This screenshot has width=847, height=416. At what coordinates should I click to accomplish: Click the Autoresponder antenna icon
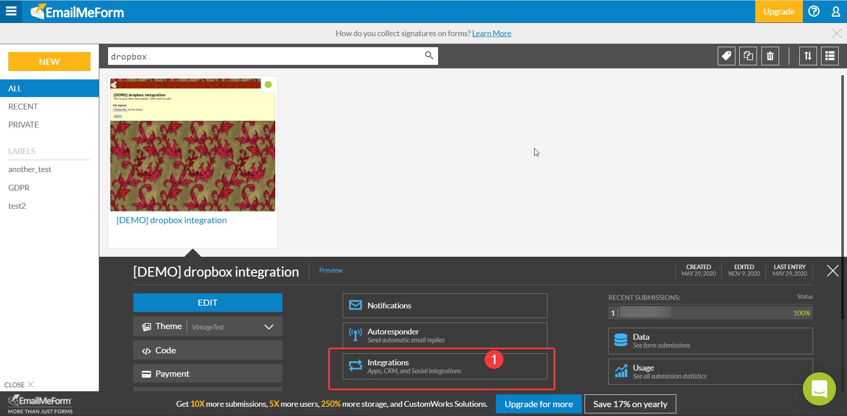click(356, 334)
